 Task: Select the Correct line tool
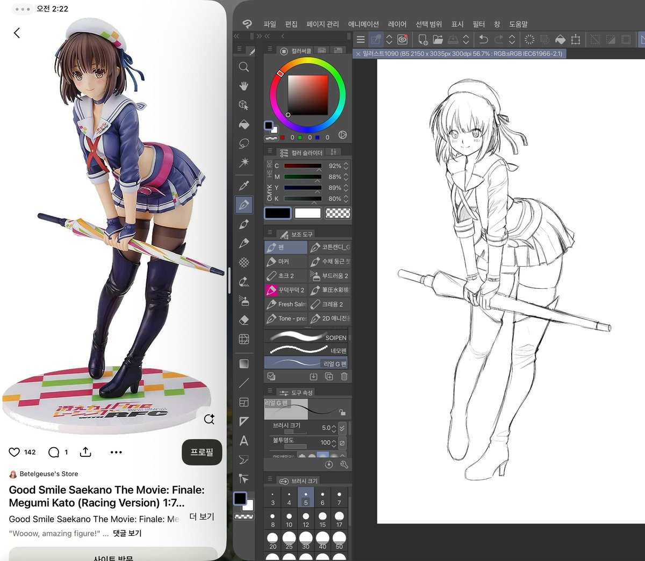tap(243, 478)
